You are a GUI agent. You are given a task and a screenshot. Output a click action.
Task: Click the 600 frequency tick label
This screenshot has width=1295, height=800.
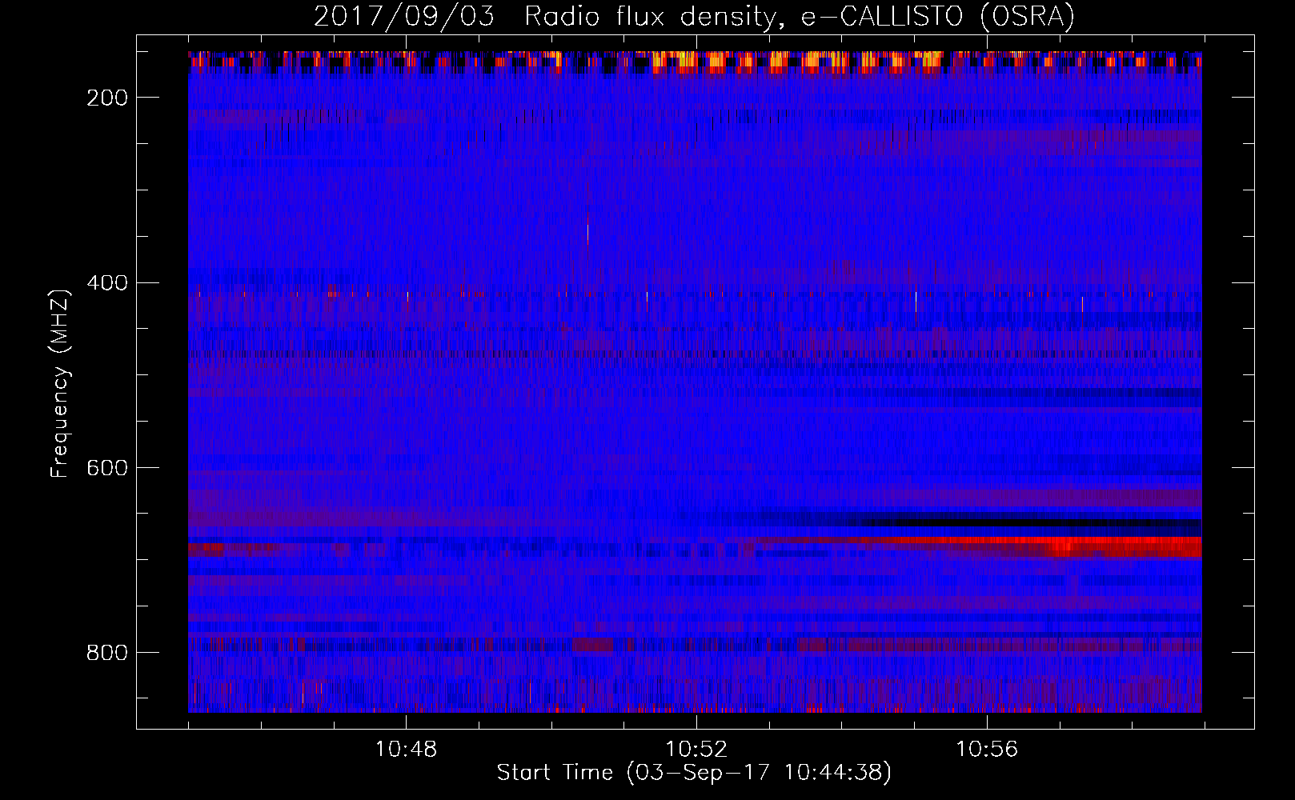click(x=107, y=468)
